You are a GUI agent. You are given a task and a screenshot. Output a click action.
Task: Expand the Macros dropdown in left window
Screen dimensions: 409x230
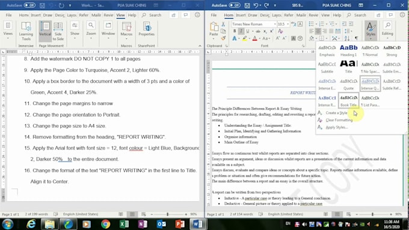tap(126, 31)
